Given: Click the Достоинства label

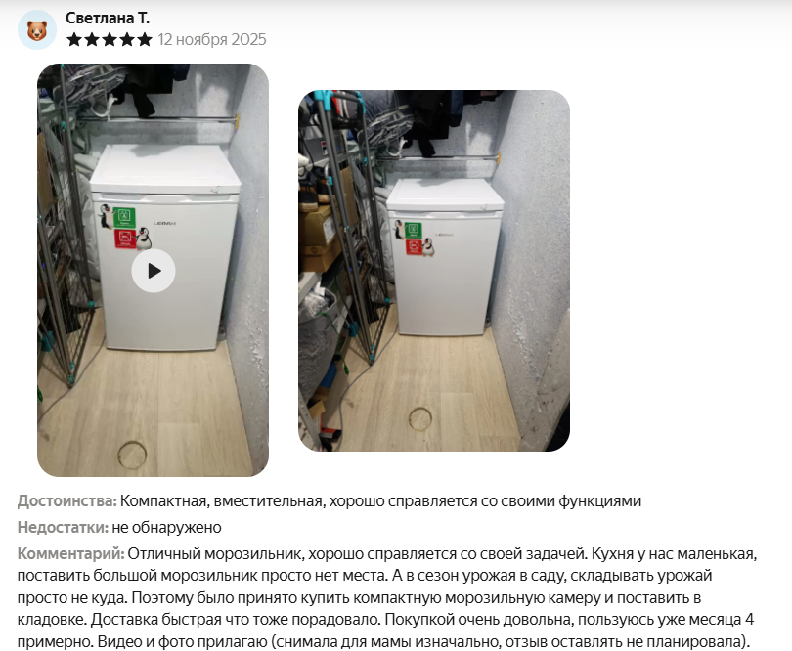Looking at the screenshot, I should tap(66, 501).
